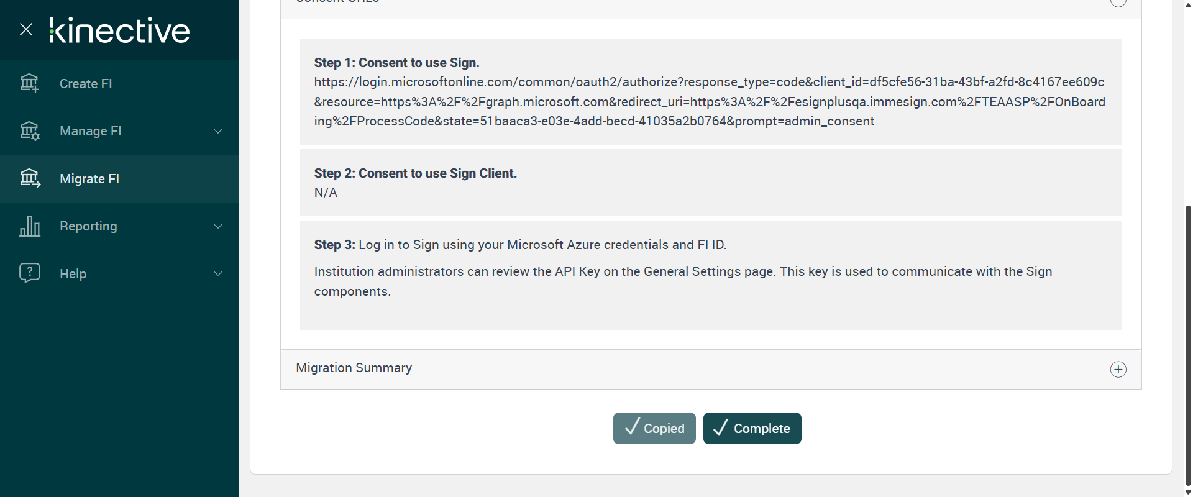Expand the Reporting submenu chevron
The width and height of the screenshot is (1193, 497).
[x=218, y=226]
